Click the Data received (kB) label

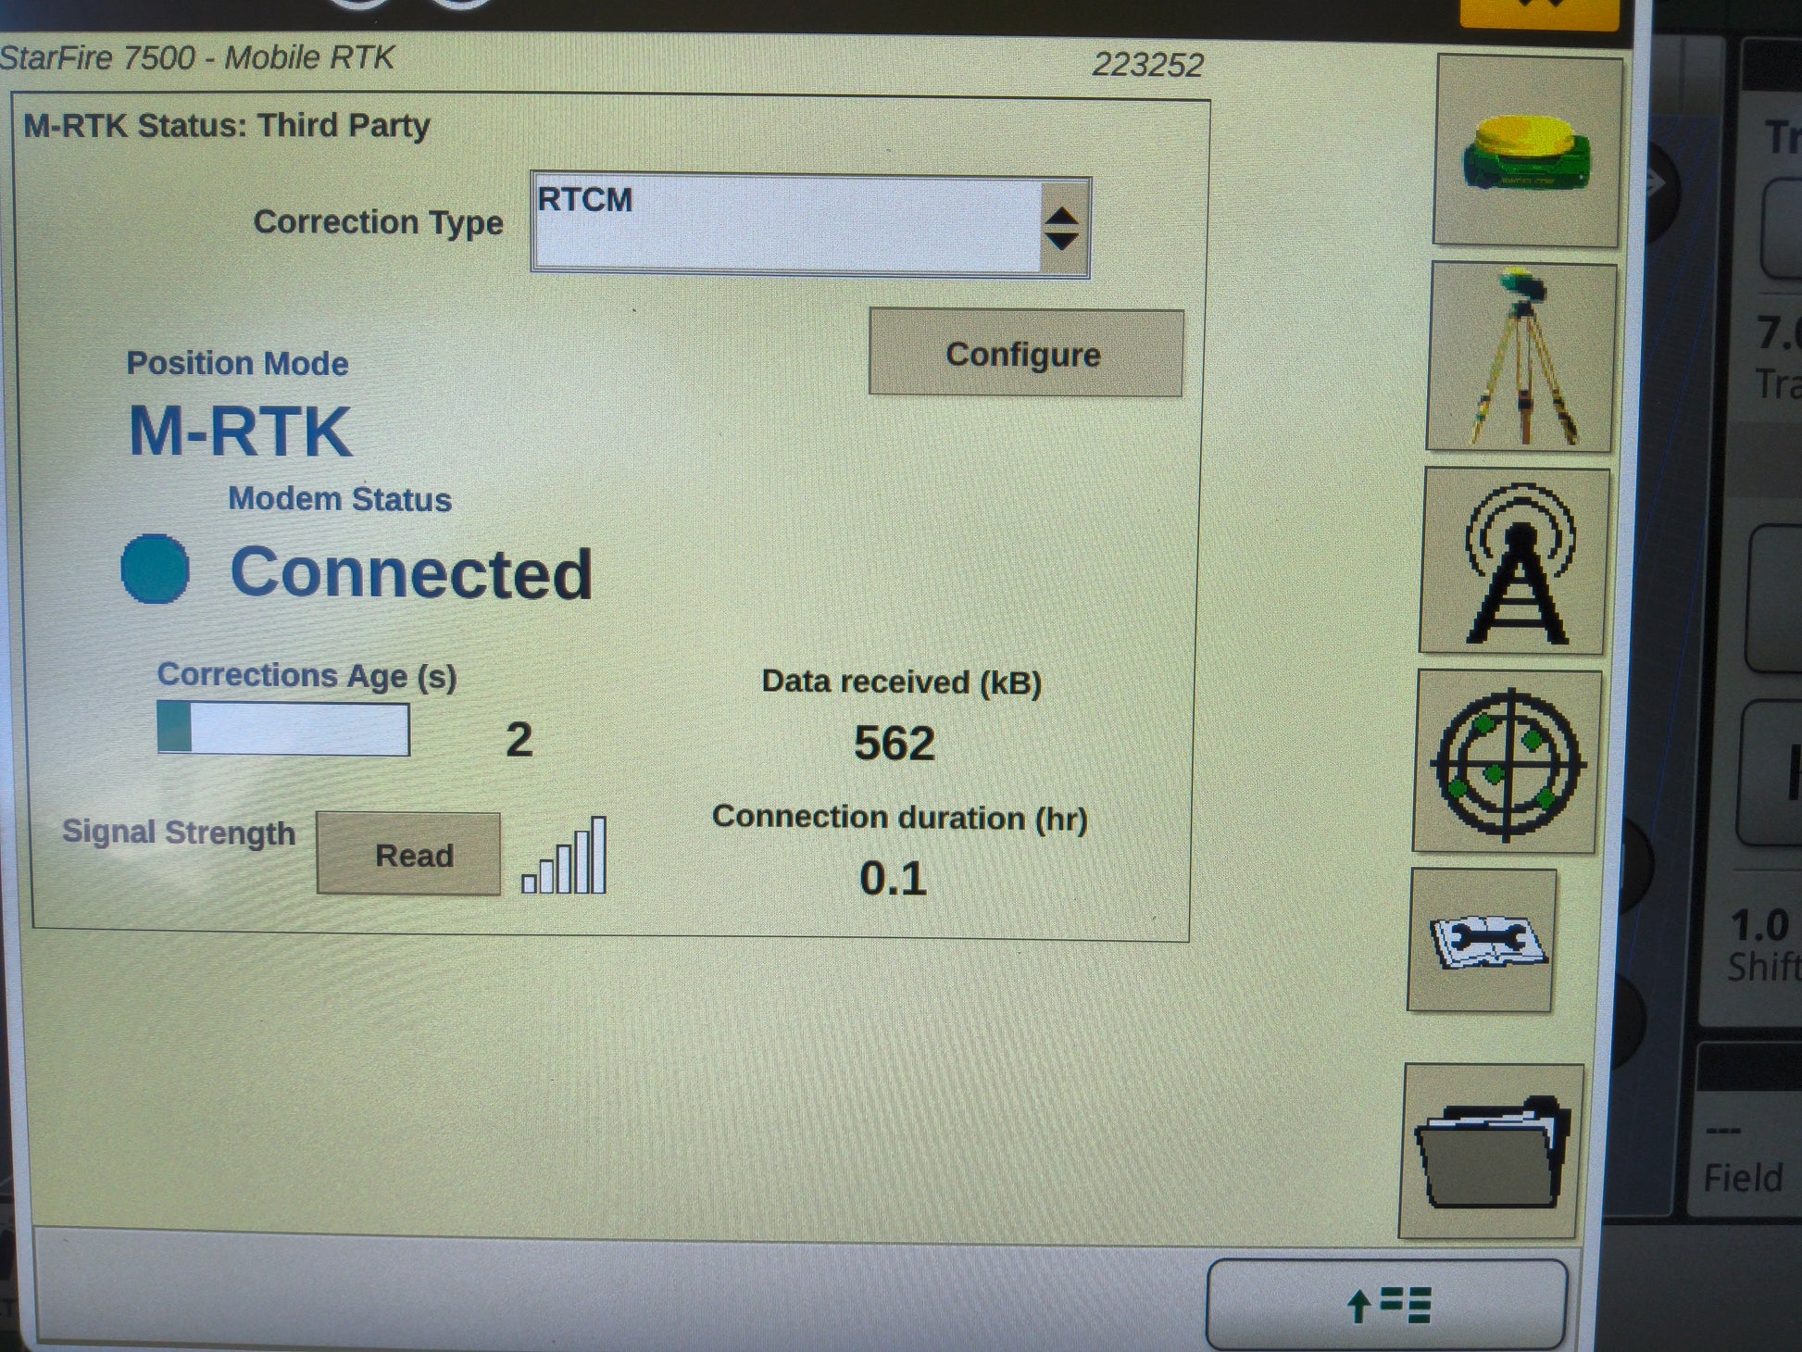point(902,682)
